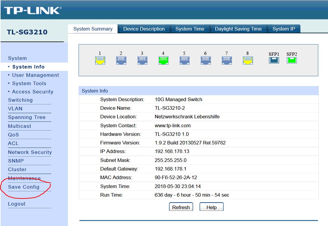Click the port 2 icon
328x226 pixels.
(x=121, y=61)
